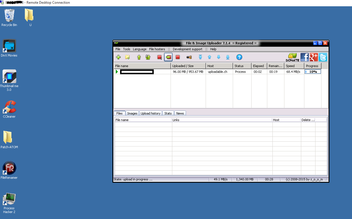Click the Delete ... column header
Image resolution: width=352 pixels, height=219 pixels.
(308, 120)
